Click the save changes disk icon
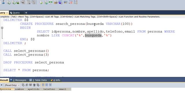Screen dimensions: 185x104 [30, 85]
